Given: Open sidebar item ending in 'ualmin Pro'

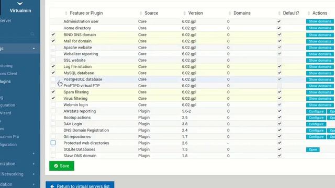Looking at the screenshot, I should 9,137.
